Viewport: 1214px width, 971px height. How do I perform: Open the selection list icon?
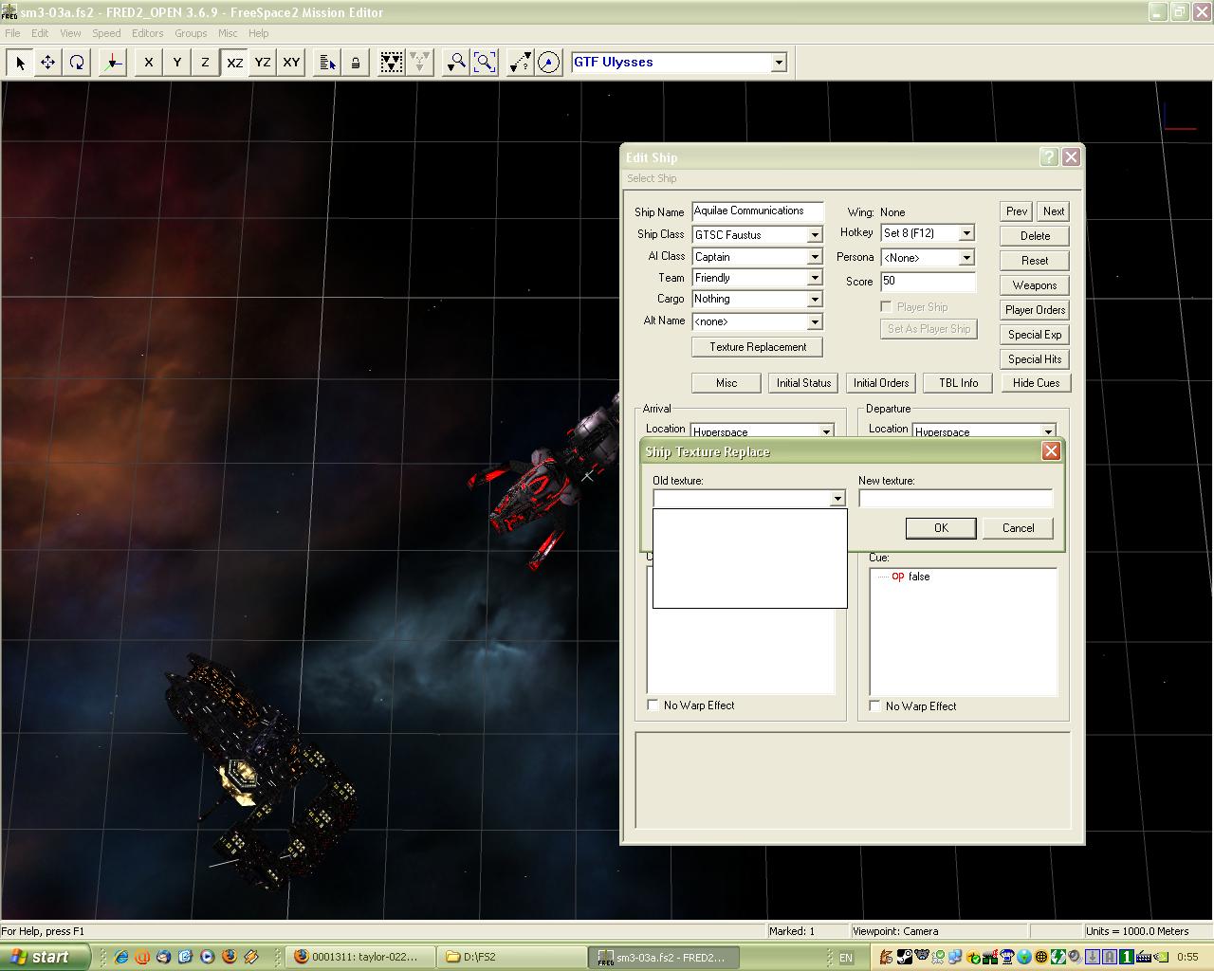pyautogui.click(x=327, y=63)
